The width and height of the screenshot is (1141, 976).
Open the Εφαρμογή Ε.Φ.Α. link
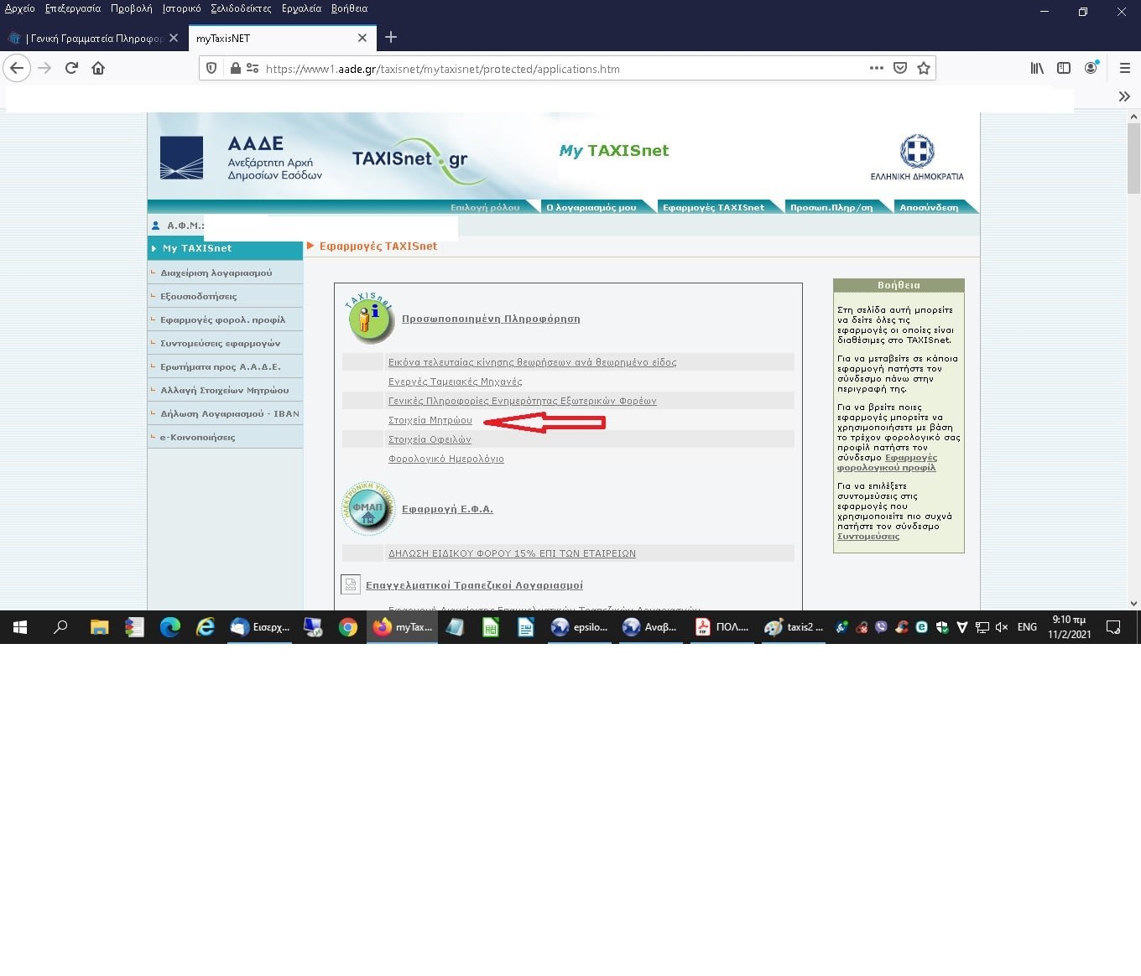[447, 509]
